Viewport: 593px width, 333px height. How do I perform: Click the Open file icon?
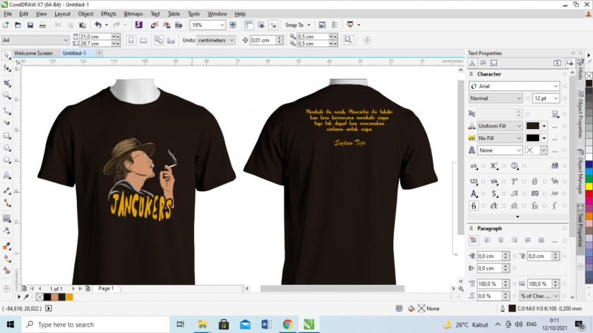(18, 25)
